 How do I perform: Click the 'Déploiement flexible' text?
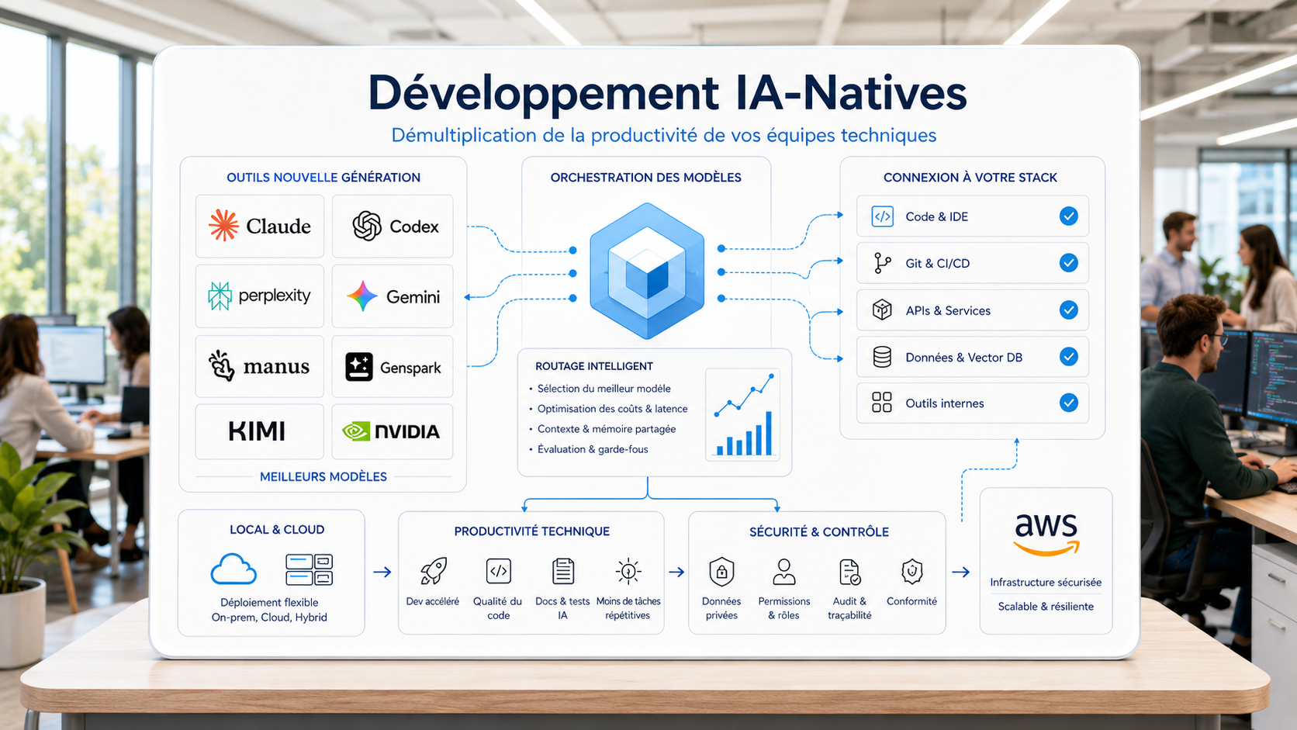[x=269, y=603]
